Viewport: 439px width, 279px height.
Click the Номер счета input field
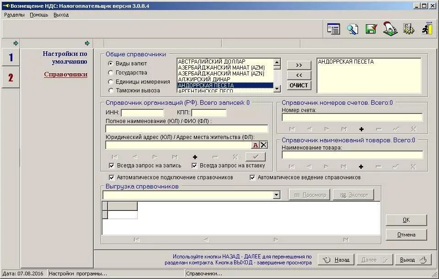point(352,117)
